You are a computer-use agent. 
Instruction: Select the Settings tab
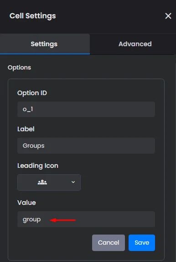tap(44, 44)
